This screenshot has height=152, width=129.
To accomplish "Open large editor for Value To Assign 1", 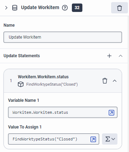I will click(x=93, y=139).
